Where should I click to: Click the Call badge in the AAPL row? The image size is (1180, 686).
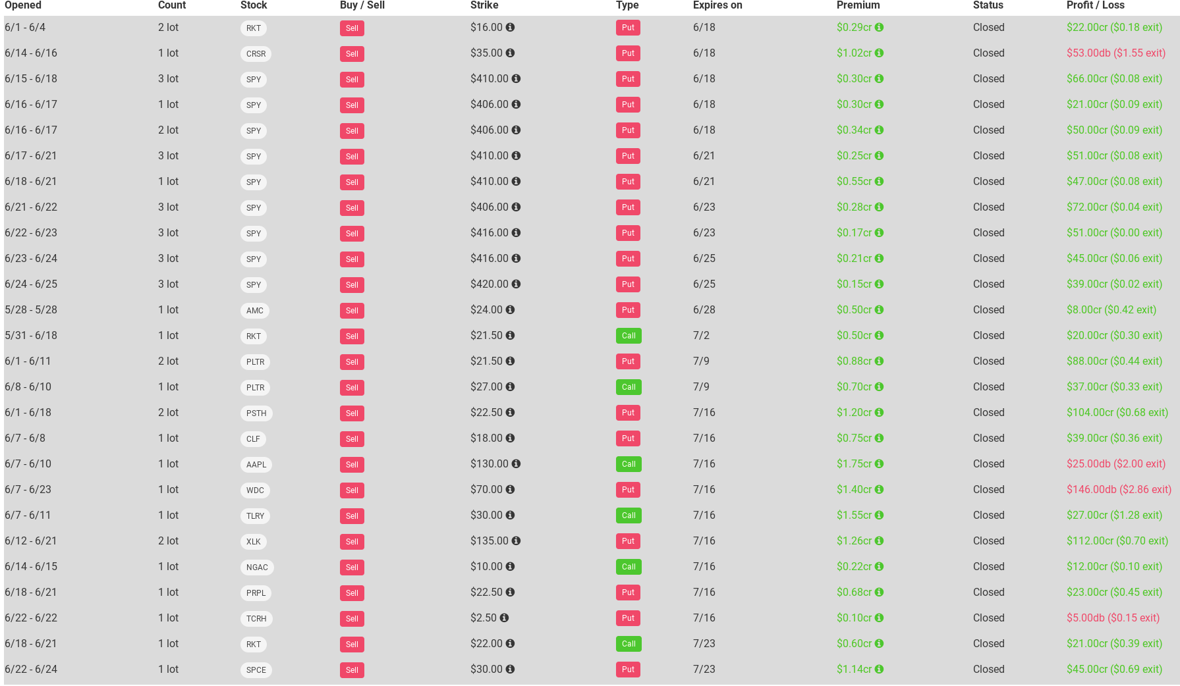[x=629, y=464]
